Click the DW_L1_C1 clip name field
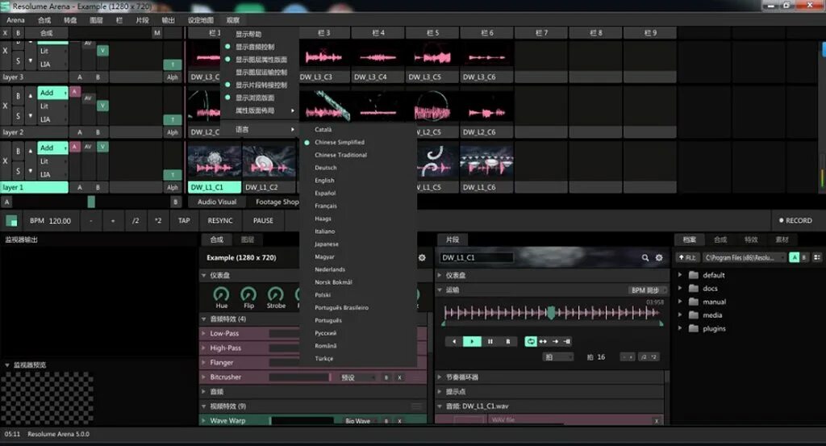The width and height of the screenshot is (826, 446). pos(476,257)
